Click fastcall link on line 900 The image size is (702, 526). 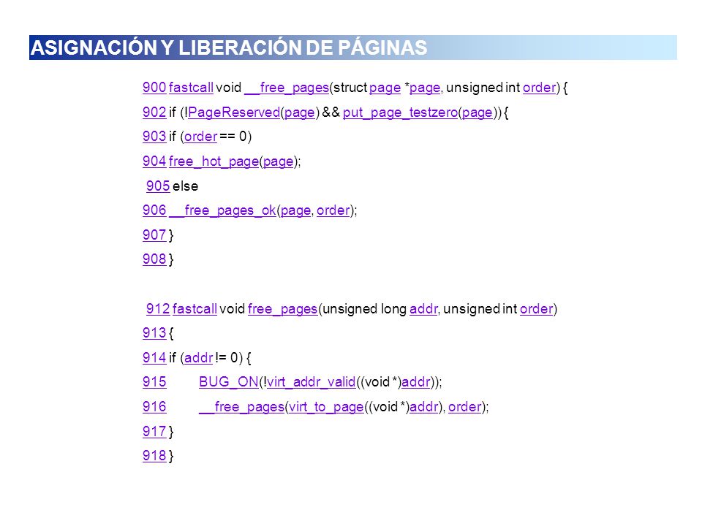(191, 87)
